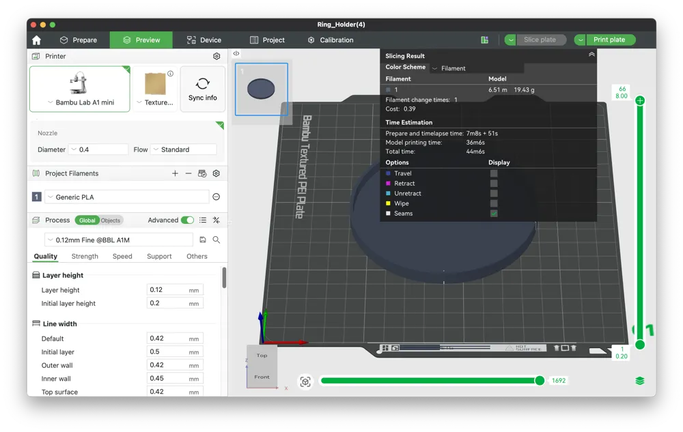Remove a filament with minus icon
The width and height of the screenshot is (683, 432).
click(x=189, y=173)
